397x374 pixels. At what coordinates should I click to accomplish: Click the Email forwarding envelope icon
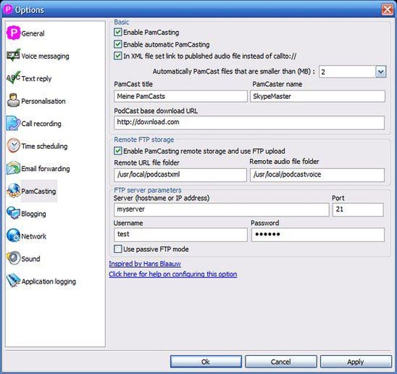click(x=13, y=168)
